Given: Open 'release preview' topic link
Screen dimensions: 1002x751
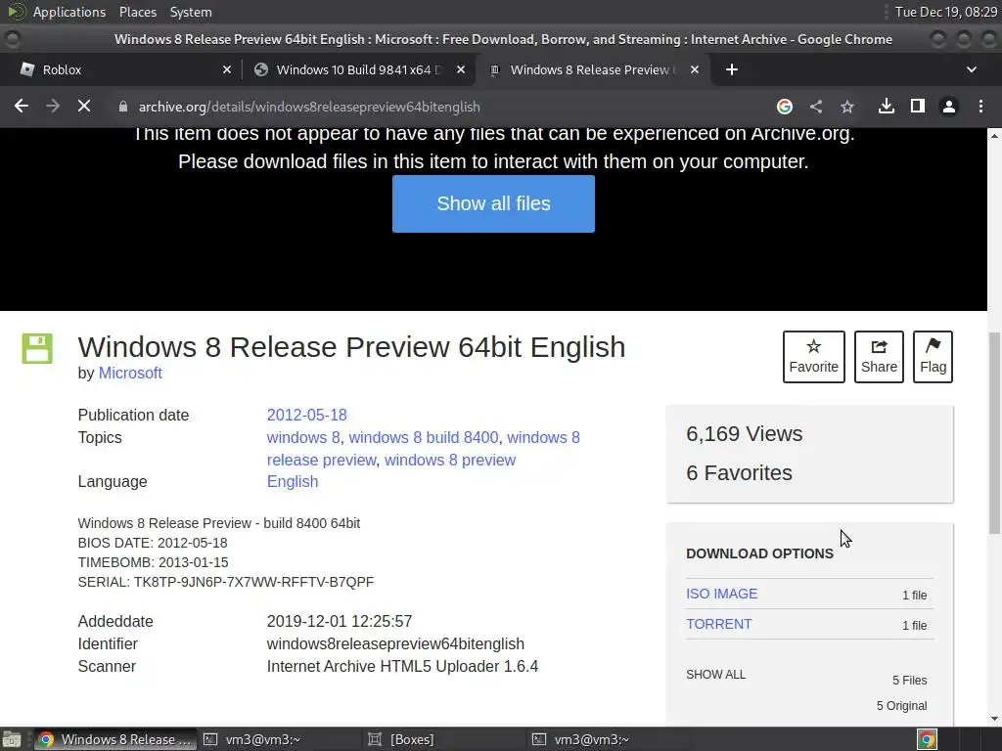Looking at the screenshot, I should (321, 460).
